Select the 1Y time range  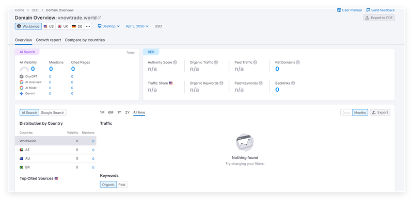pos(119,113)
